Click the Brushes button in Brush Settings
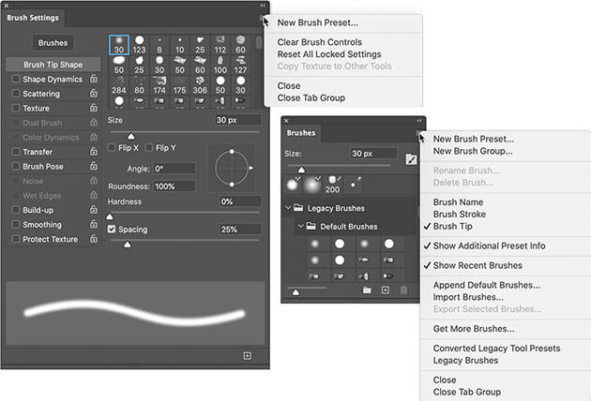Image resolution: width=591 pixels, height=401 pixels. click(x=53, y=42)
